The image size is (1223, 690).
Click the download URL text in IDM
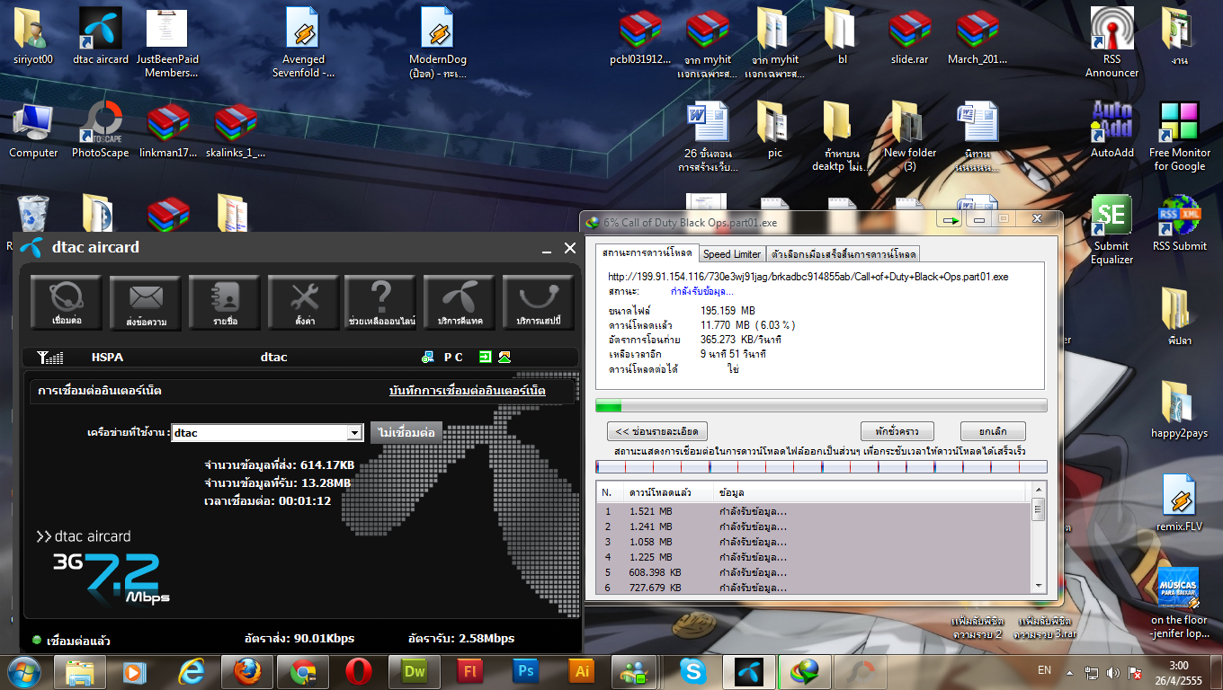pyautogui.click(x=808, y=277)
